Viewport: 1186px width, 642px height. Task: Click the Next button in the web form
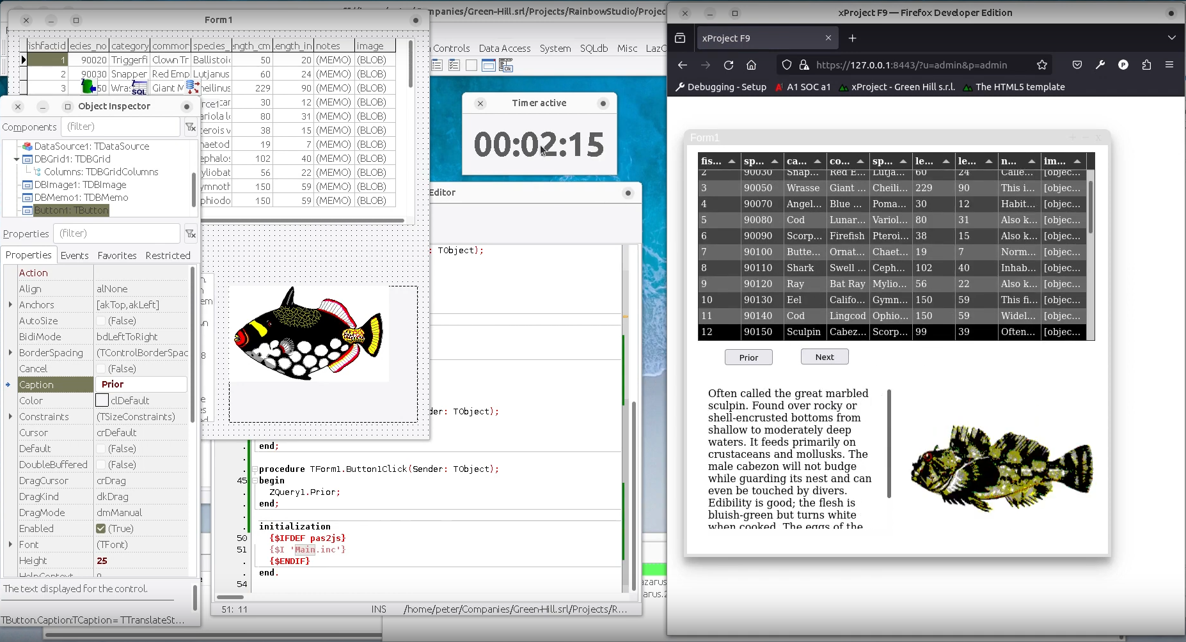(824, 357)
